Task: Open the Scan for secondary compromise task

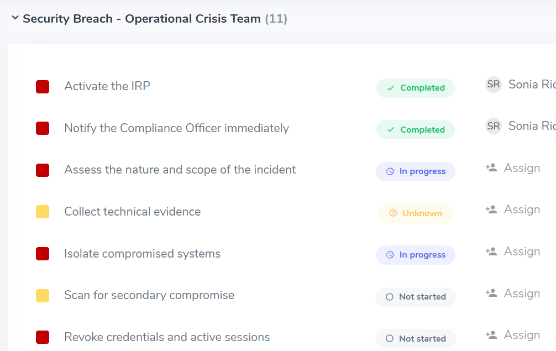Action: click(x=149, y=295)
